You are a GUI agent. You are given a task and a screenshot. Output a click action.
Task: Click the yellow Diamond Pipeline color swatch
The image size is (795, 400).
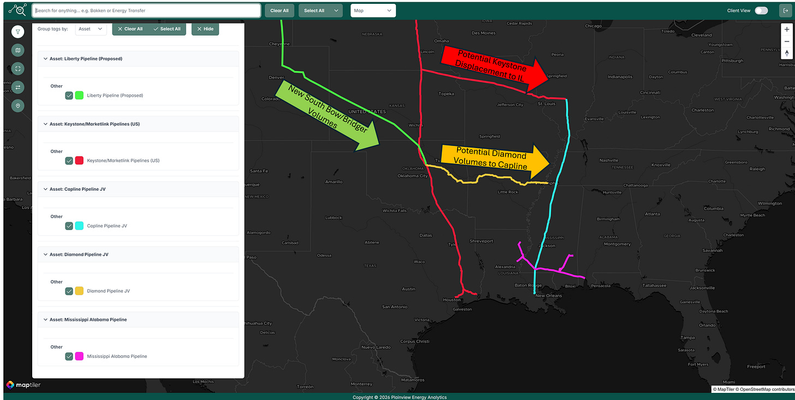pyautogui.click(x=79, y=291)
